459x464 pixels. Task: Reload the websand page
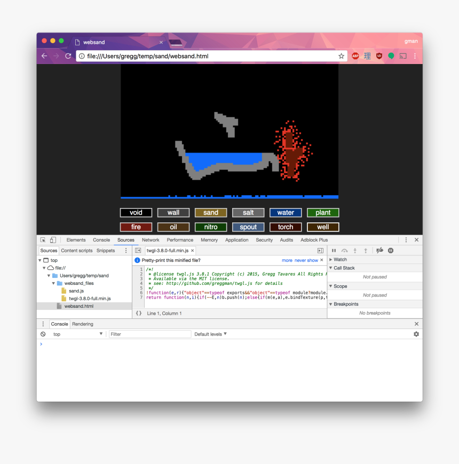point(68,56)
